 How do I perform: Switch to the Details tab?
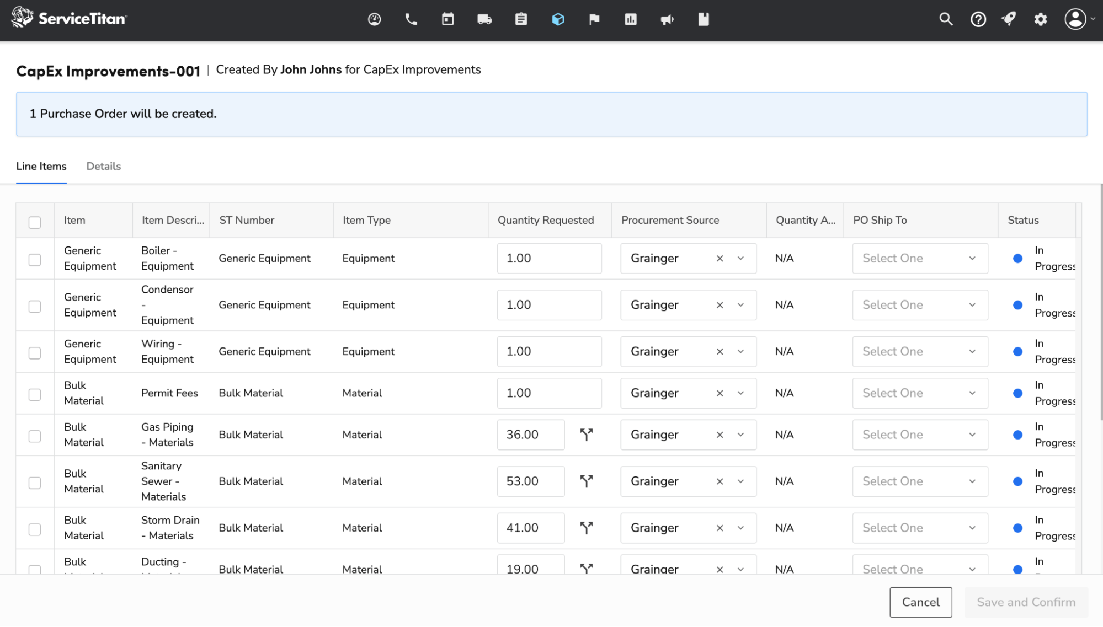coord(104,167)
